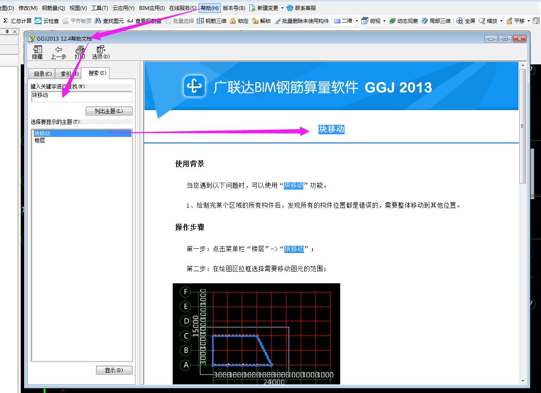Open the 在线服务(S) menu
The image size is (541, 393).
pos(182,8)
